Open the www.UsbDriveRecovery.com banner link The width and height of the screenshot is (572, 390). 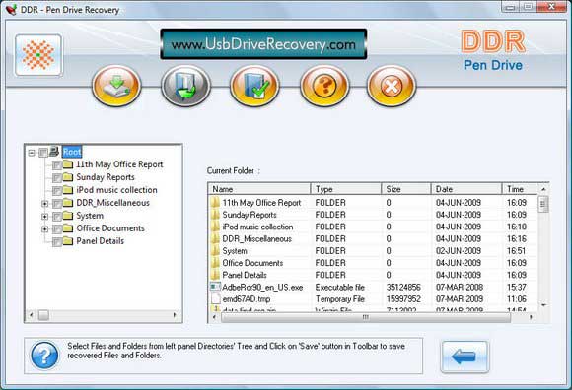(263, 44)
